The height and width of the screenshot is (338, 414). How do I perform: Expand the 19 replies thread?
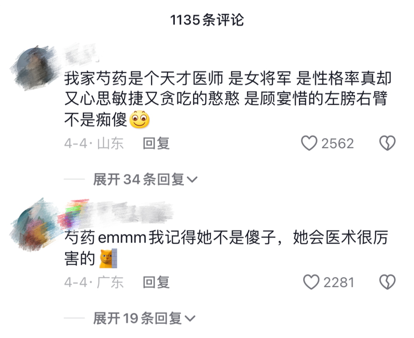click(144, 318)
